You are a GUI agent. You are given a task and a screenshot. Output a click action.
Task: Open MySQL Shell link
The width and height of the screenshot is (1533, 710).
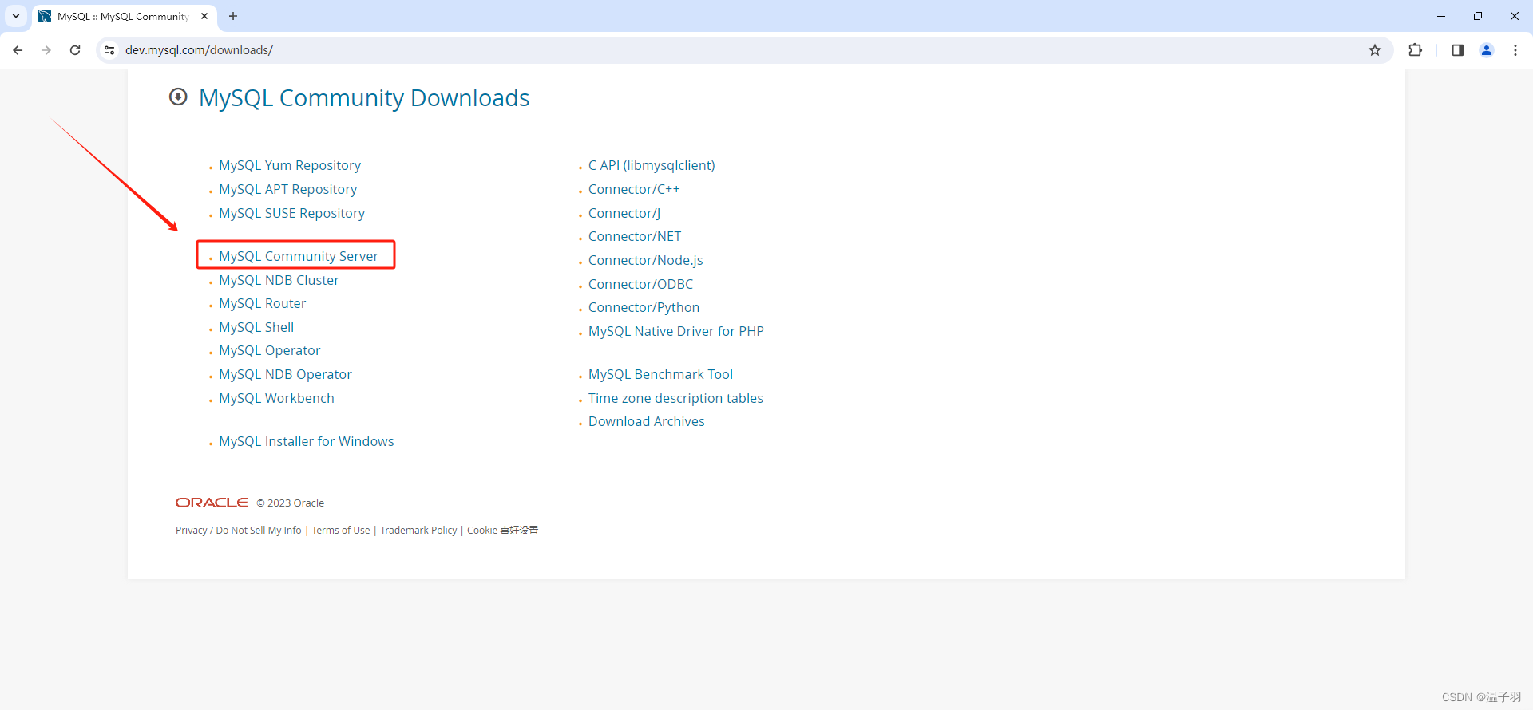coord(256,327)
